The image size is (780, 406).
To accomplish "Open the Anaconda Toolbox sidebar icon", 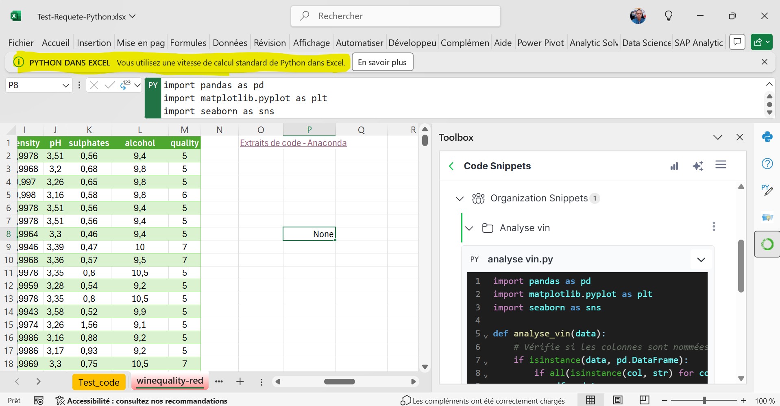I will [x=767, y=244].
